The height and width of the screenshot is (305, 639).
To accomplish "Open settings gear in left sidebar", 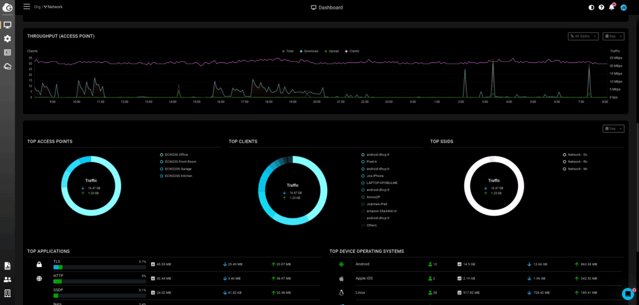I will click(7, 39).
